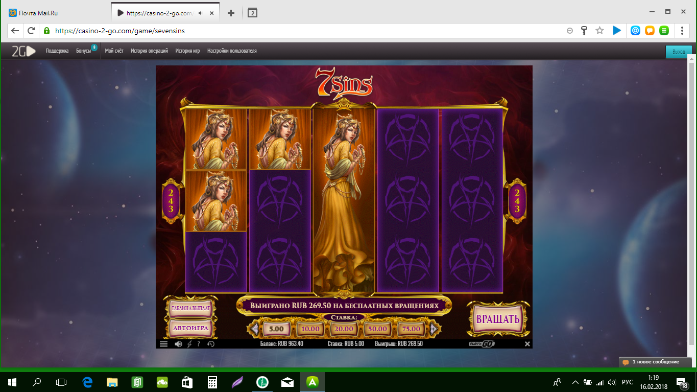Open the browser three-dot menu
This screenshot has width=697, height=392.
(683, 31)
